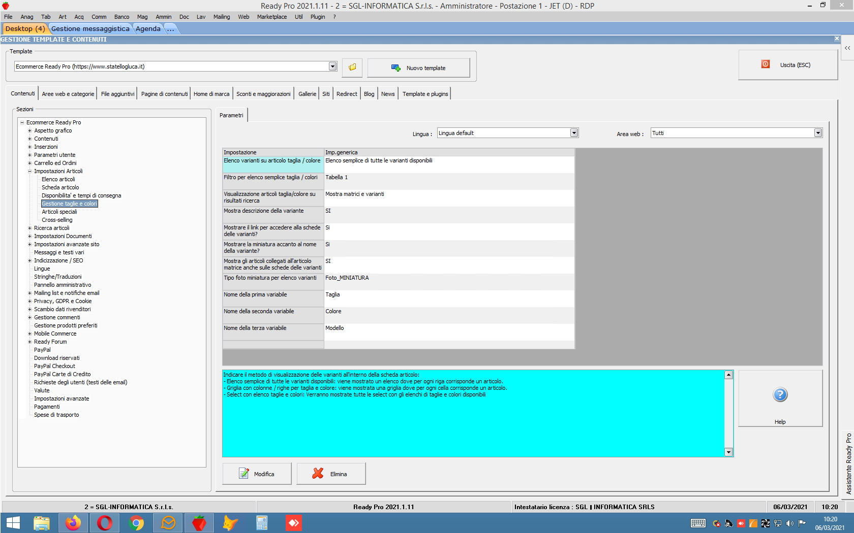Open the Gestione messaggistica tab
The width and height of the screenshot is (854, 533).
[x=90, y=28]
